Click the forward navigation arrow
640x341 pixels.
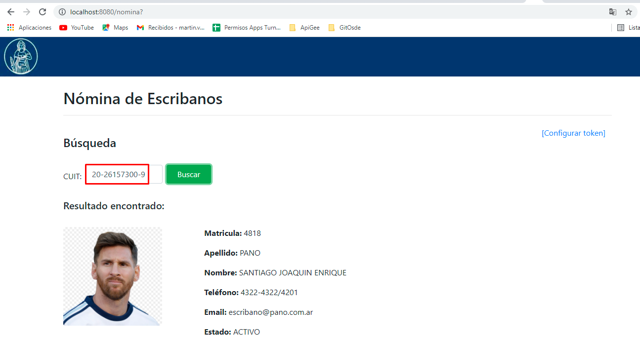26,11
